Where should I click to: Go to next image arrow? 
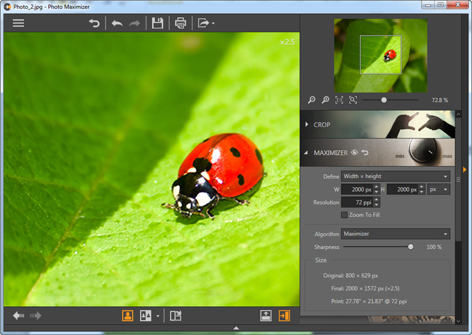[x=36, y=316]
